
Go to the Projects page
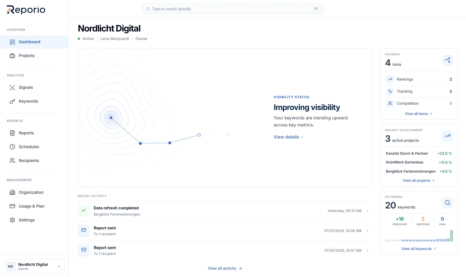click(34, 56)
